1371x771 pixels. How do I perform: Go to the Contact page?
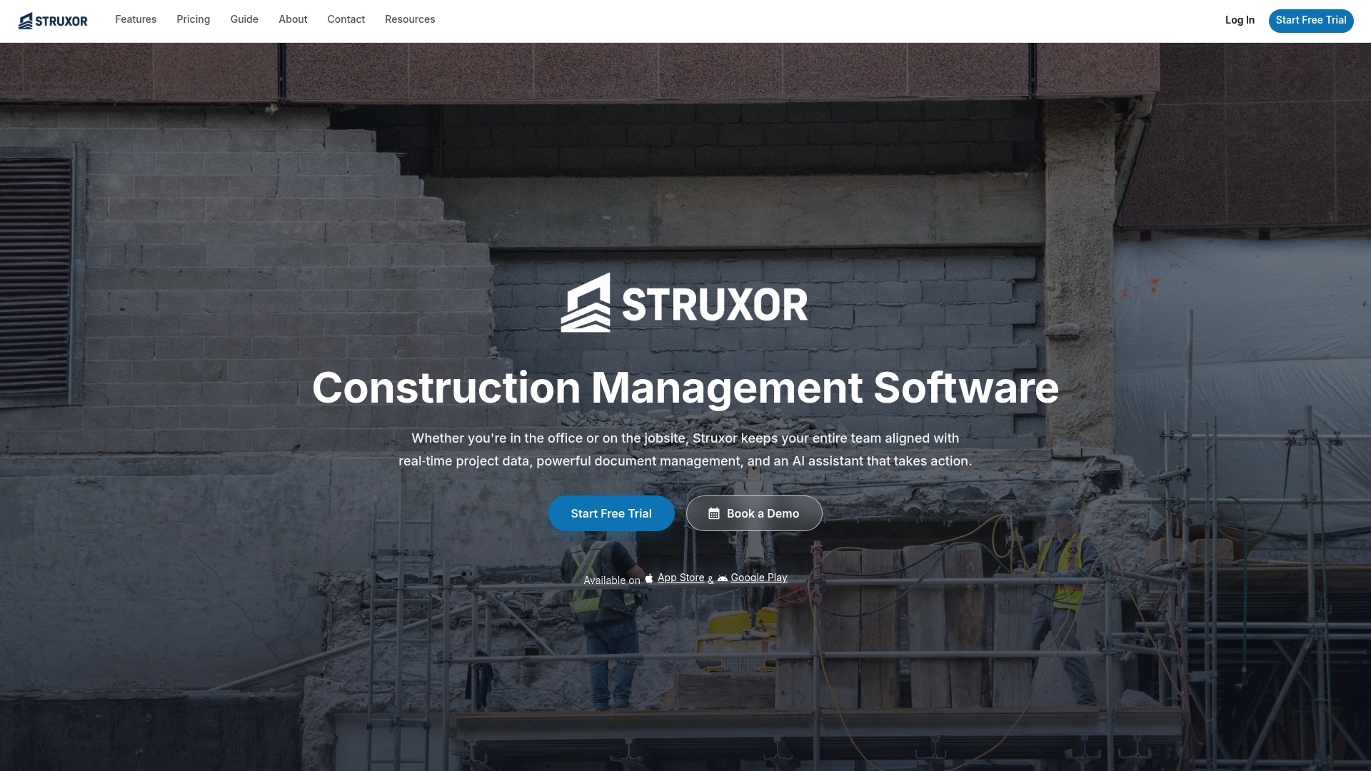coord(346,19)
